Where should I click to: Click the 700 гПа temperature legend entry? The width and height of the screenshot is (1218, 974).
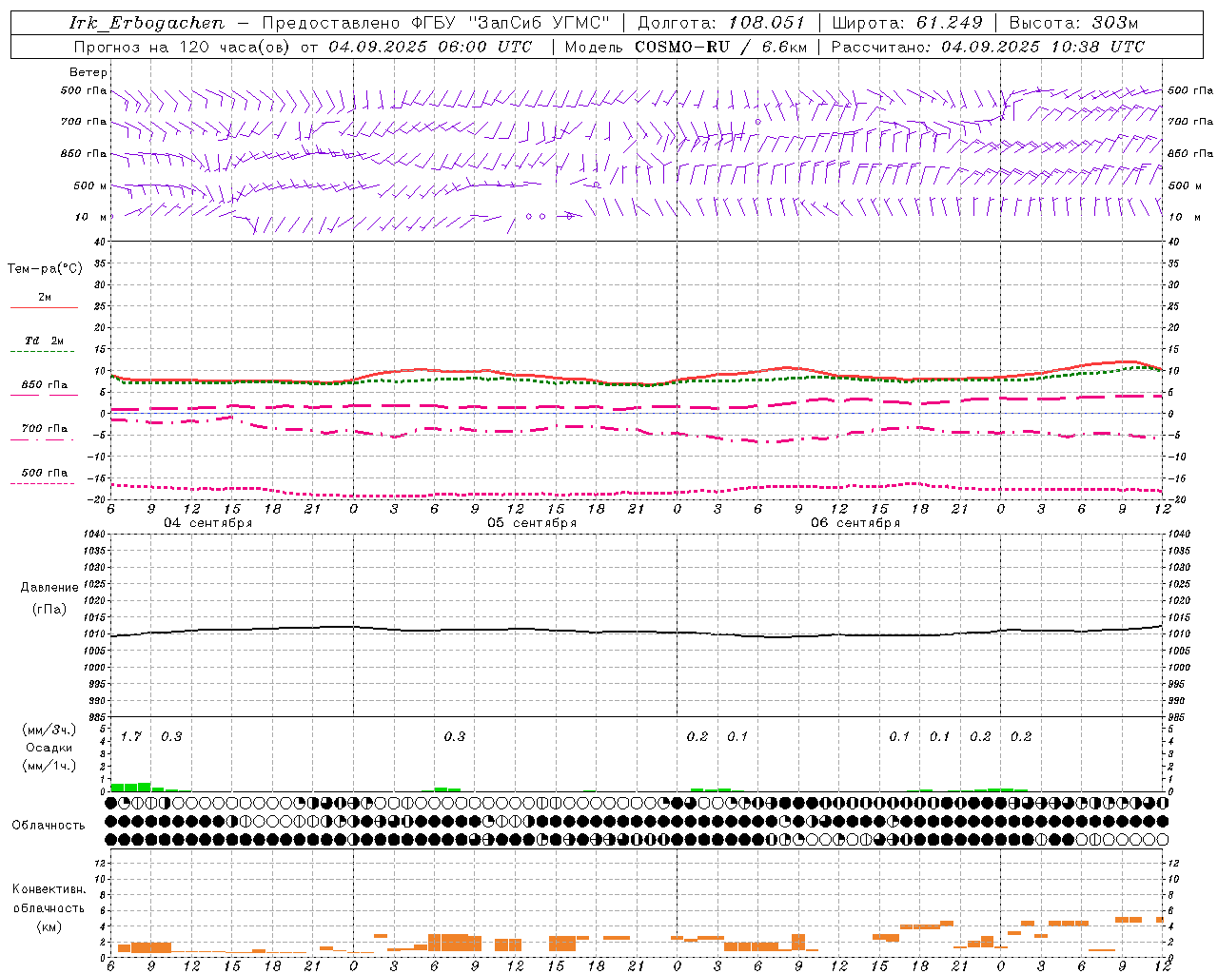[x=45, y=429]
